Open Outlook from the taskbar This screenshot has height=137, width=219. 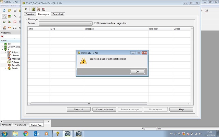pyautogui.click(x=36, y=133)
